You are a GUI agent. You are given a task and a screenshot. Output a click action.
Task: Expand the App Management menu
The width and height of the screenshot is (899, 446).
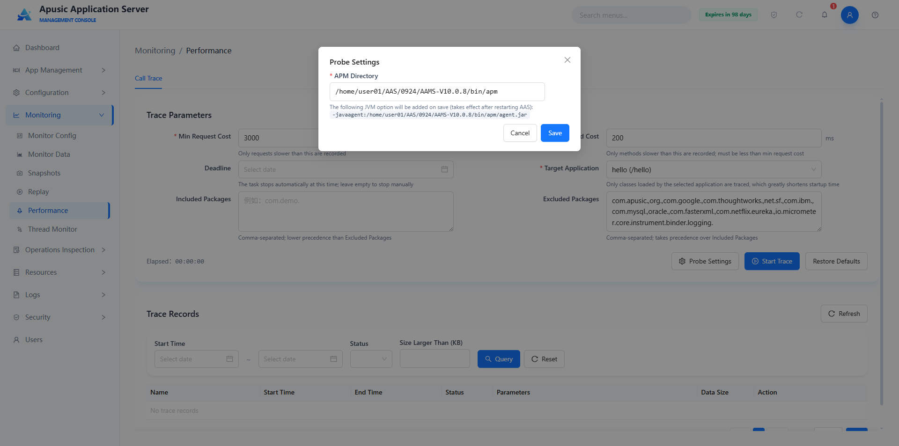tap(59, 70)
